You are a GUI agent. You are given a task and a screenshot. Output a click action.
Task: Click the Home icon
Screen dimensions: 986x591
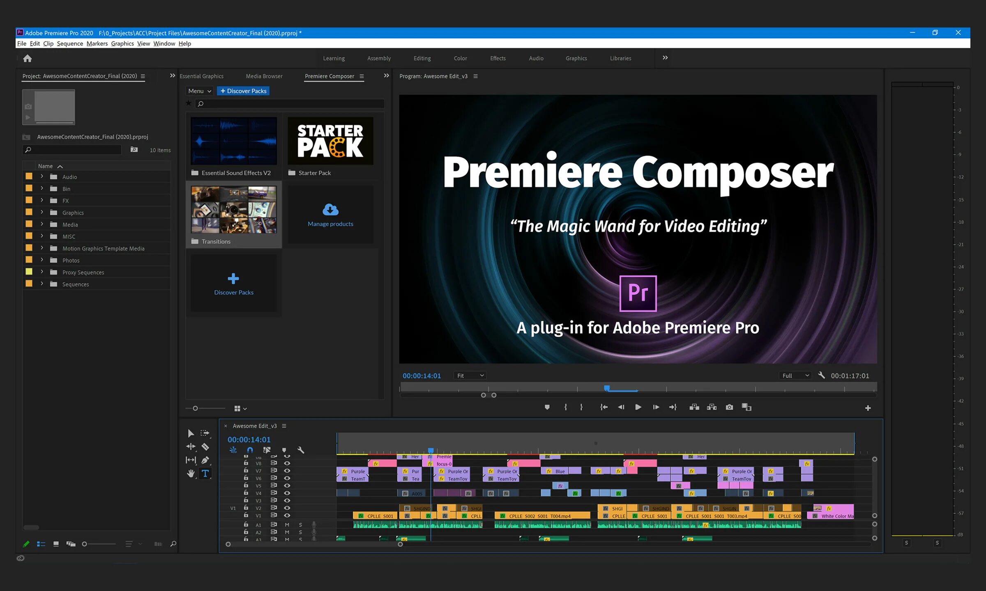[x=28, y=58]
